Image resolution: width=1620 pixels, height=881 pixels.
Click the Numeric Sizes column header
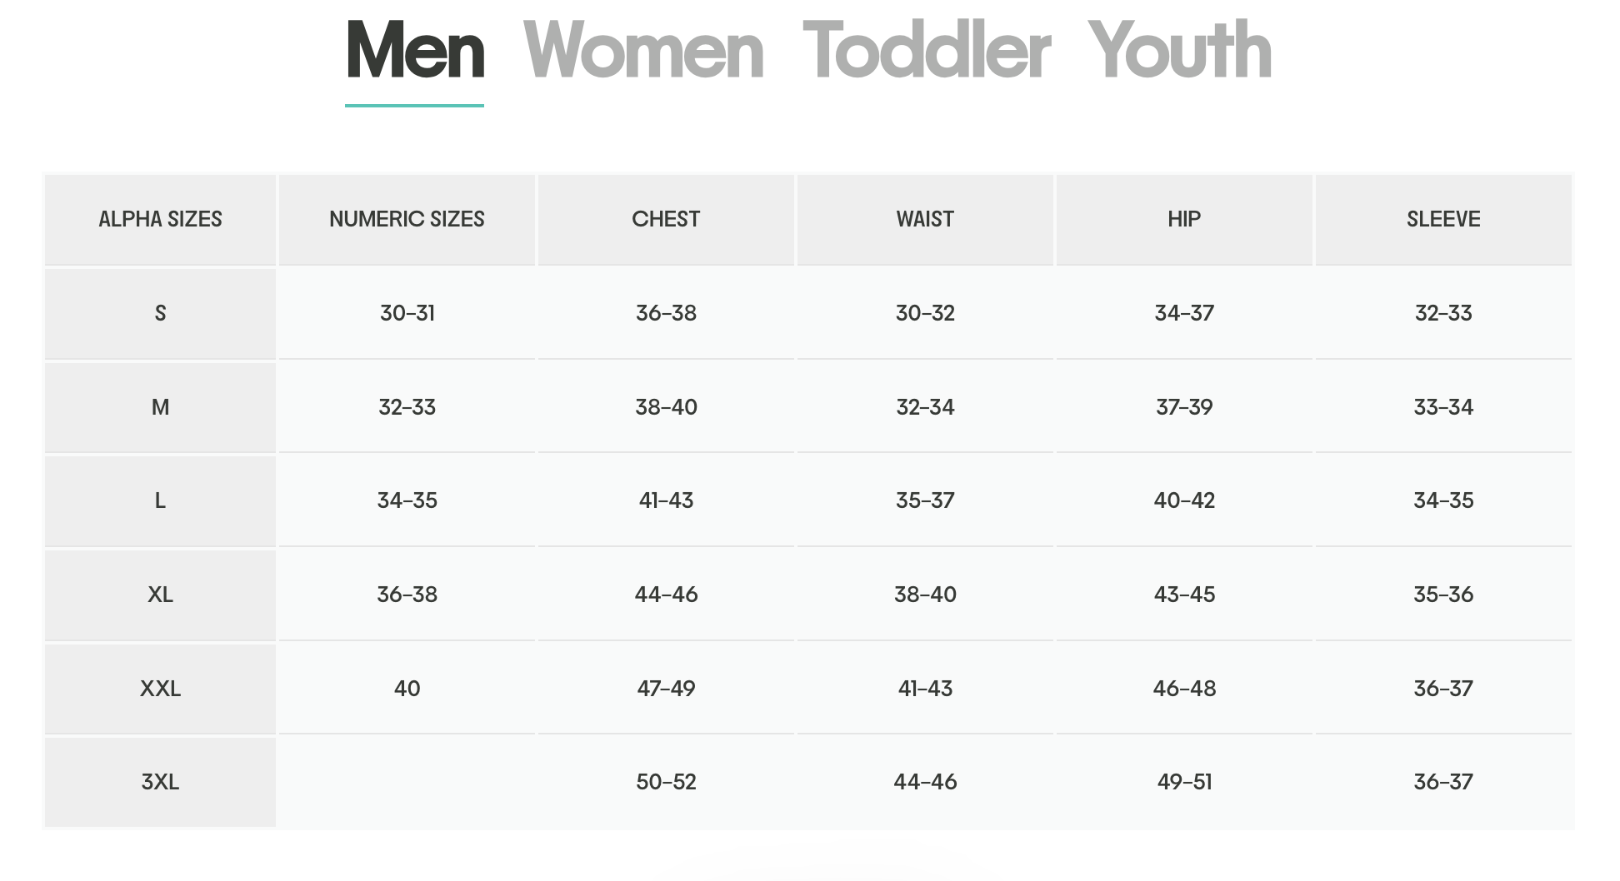tap(407, 219)
